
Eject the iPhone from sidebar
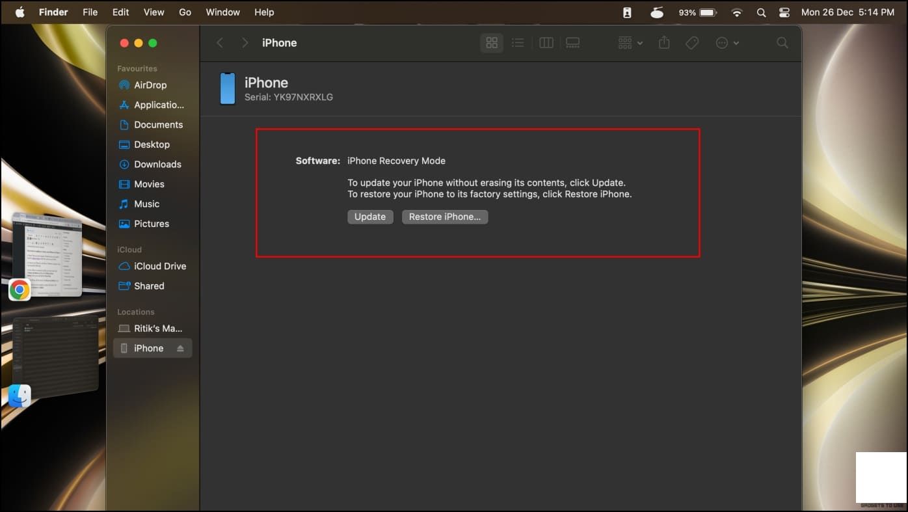180,349
